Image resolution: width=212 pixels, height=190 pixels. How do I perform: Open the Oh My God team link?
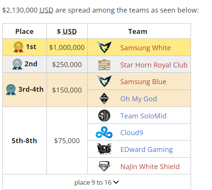[138, 99]
